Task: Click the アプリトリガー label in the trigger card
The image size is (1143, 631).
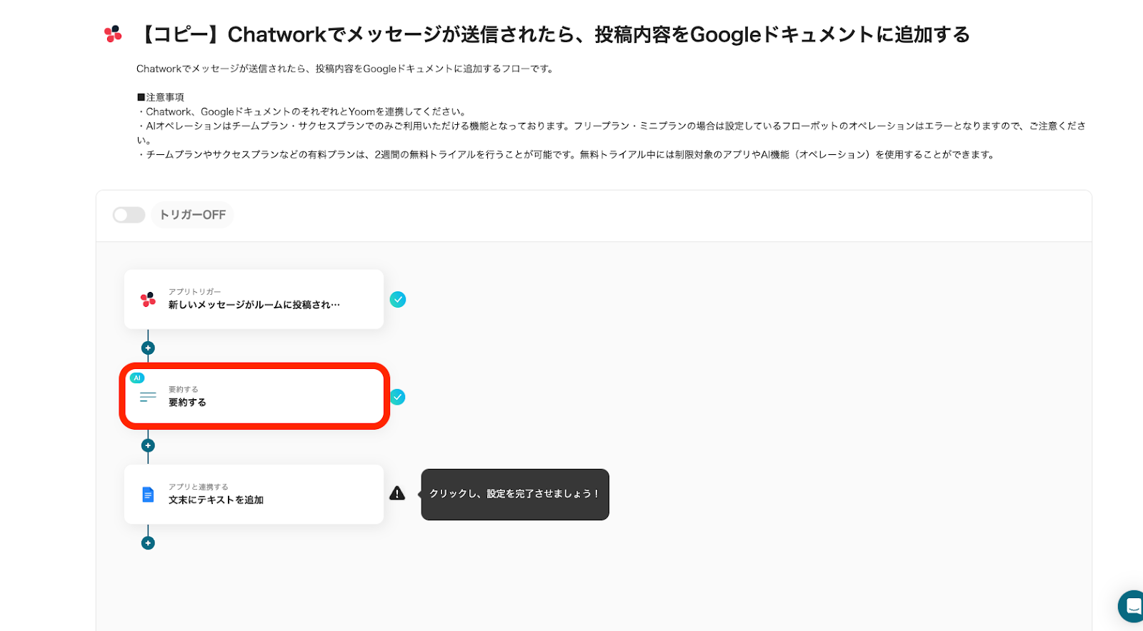Action: pos(195,291)
